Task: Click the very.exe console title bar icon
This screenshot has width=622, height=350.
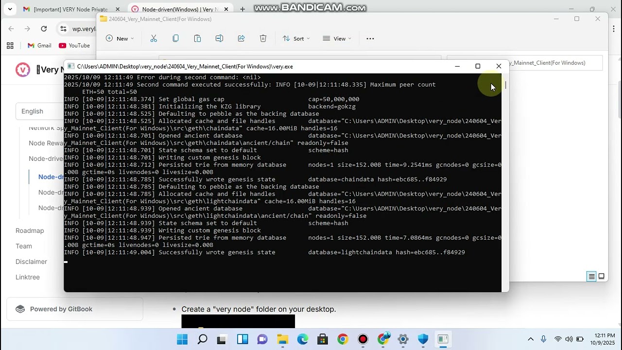Action: click(71, 66)
